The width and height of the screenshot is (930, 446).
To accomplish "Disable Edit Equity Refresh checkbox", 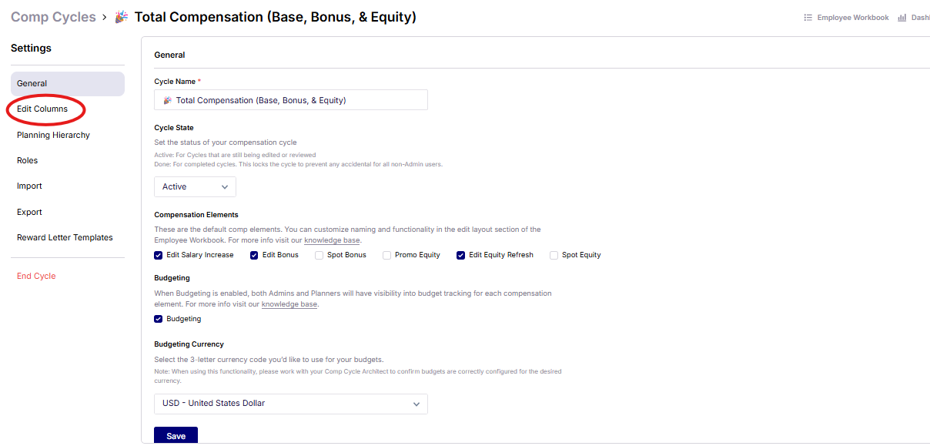I will (461, 255).
